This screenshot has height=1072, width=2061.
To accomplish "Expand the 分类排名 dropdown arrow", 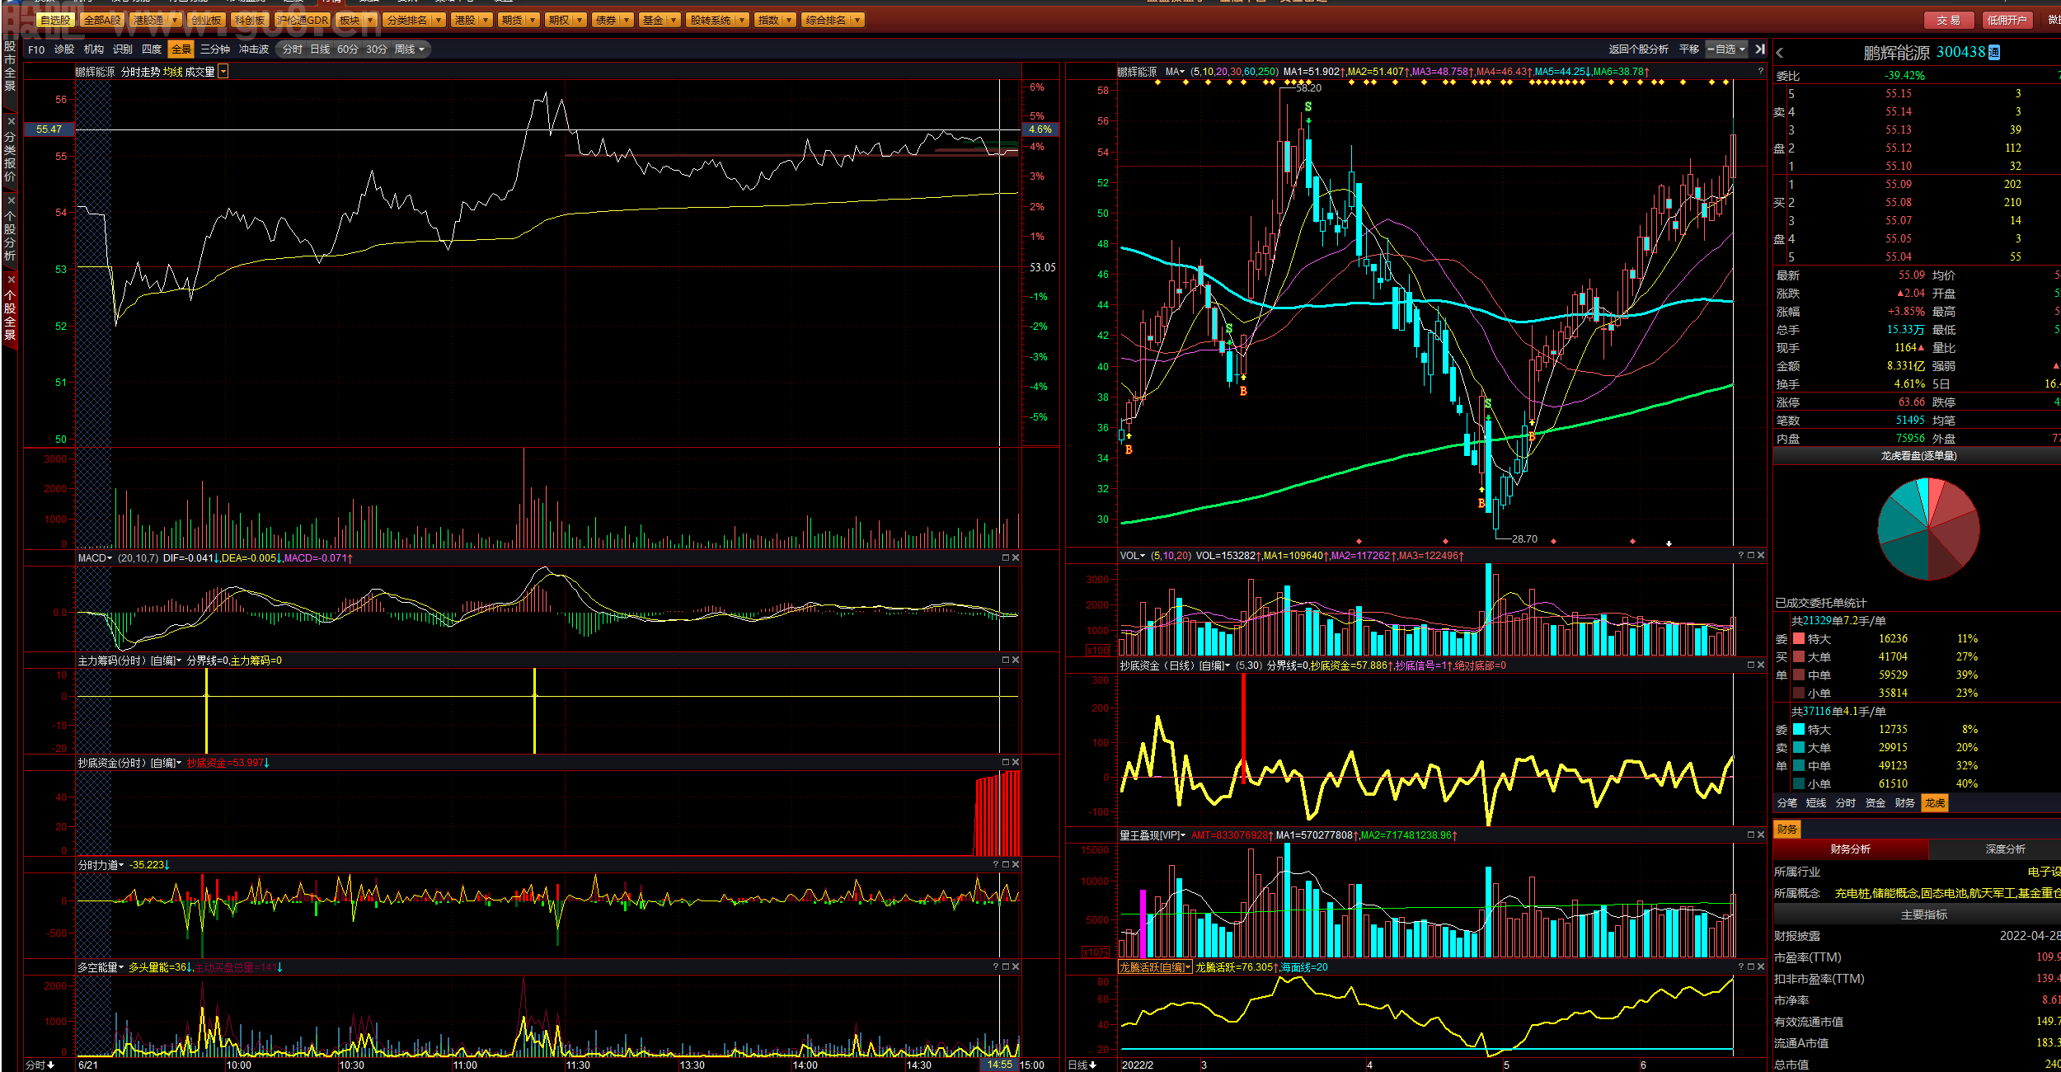I will coord(438,20).
